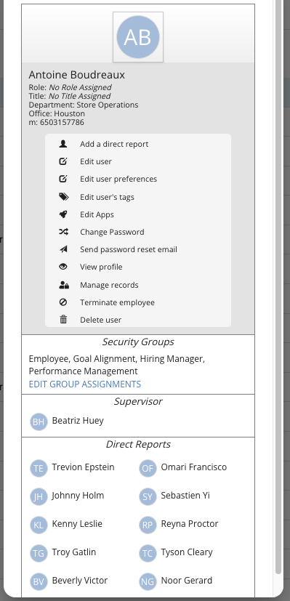The height and width of the screenshot is (601, 290).
Task: Open supervisor Beatriz Huey's name
Action: [x=78, y=421]
